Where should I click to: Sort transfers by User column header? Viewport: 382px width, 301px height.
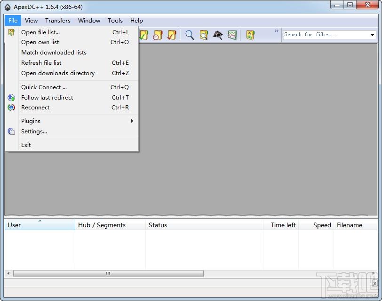coord(40,225)
